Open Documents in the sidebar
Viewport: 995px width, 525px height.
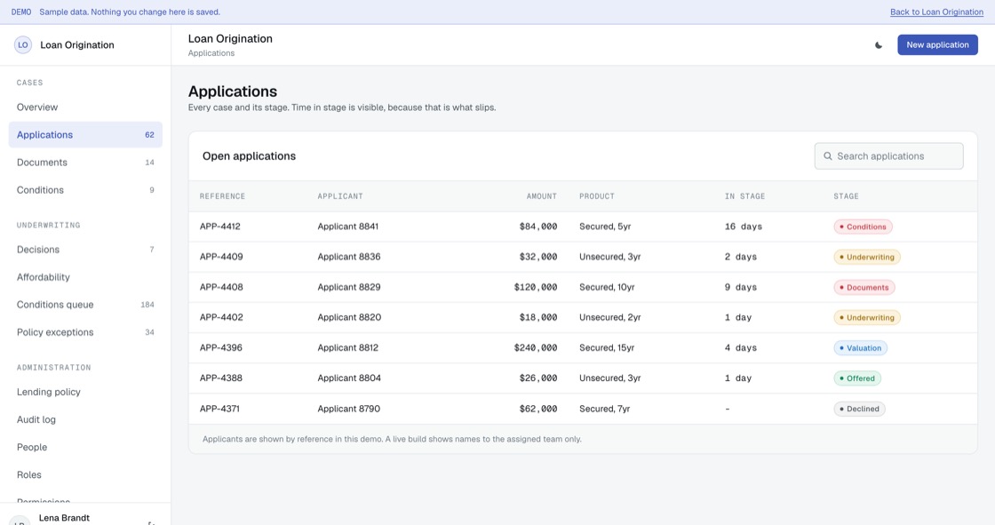click(85, 163)
